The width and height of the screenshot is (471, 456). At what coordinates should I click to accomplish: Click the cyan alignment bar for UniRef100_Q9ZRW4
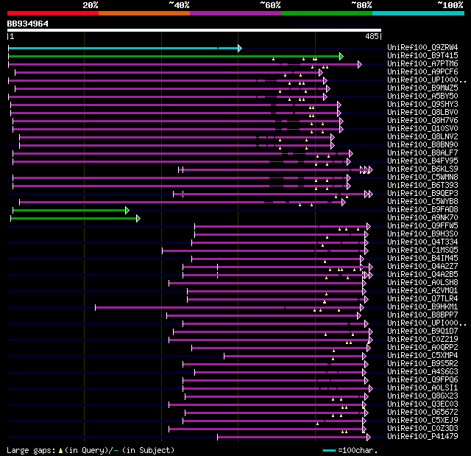[x=123, y=48]
